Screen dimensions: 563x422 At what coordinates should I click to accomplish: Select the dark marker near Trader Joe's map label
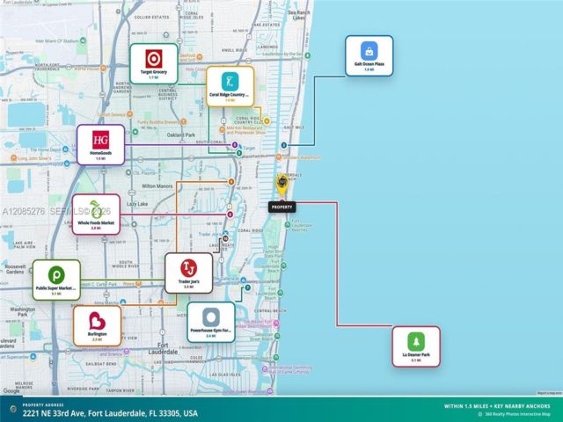pos(225,238)
